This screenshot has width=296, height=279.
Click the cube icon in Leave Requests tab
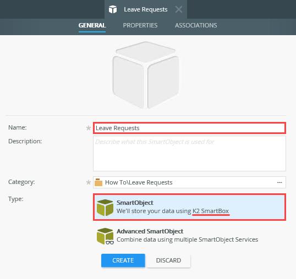(113, 9)
